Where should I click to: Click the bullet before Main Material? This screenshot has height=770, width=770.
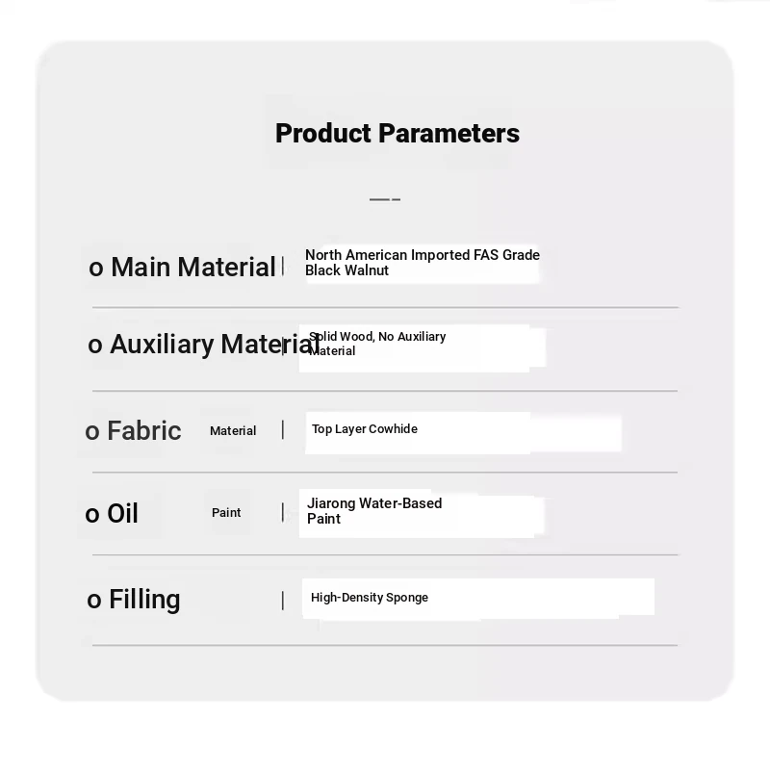coord(96,269)
